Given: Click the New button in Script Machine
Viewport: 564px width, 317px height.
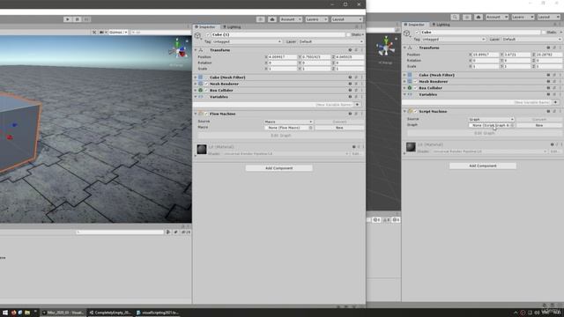Looking at the screenshot, I should pos(538,125).
